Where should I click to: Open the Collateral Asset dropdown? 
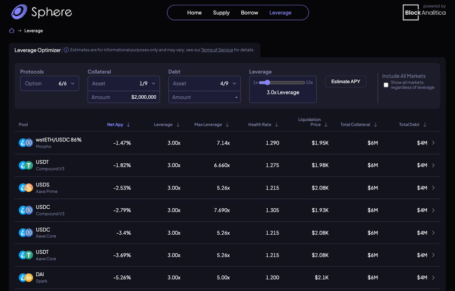[124, 83]
